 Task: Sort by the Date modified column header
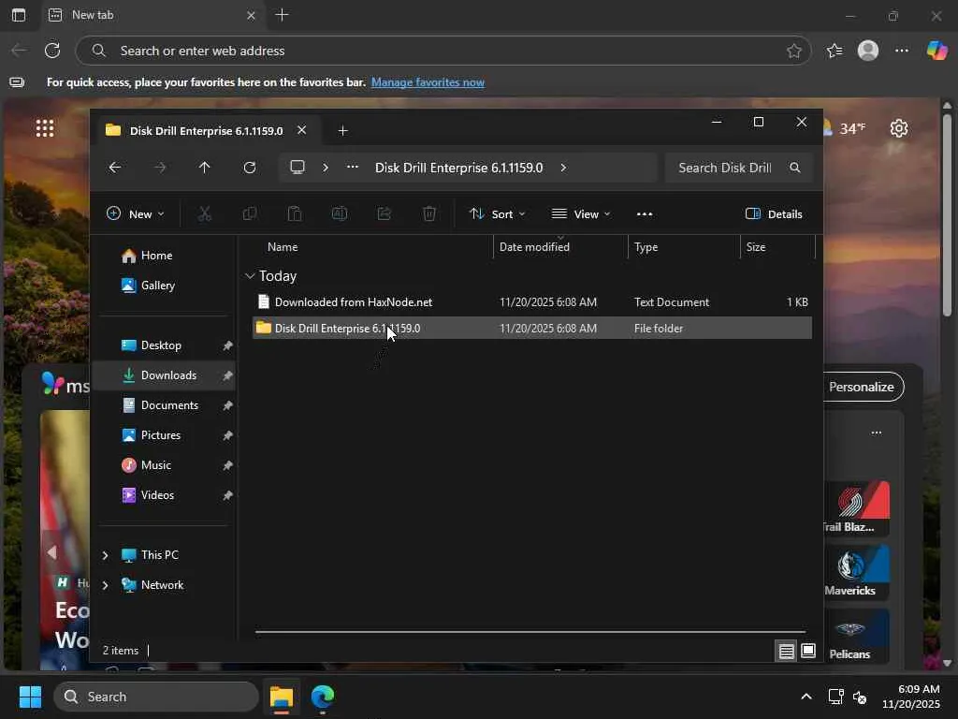pos(534,247)
